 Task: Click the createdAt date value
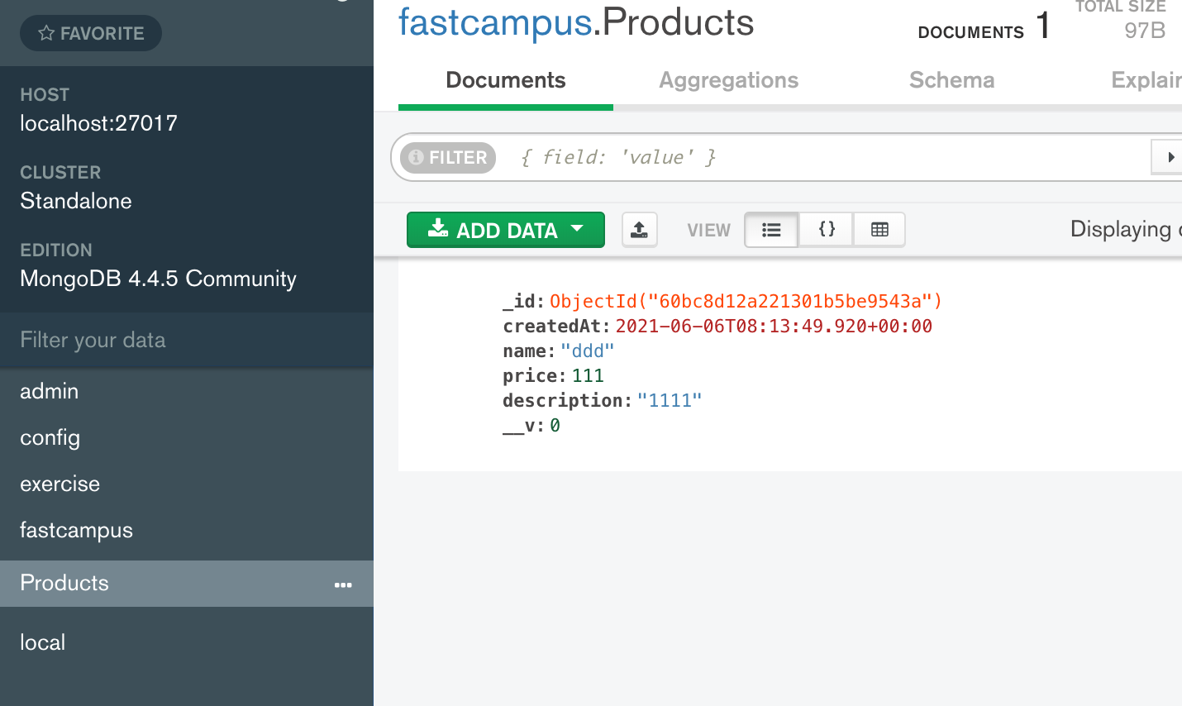(774, 326)
